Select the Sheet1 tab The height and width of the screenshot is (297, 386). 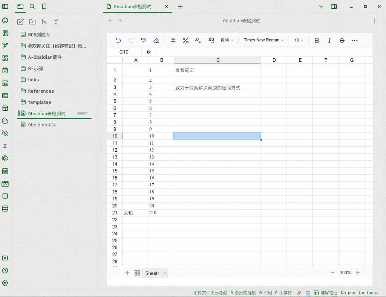153,273
